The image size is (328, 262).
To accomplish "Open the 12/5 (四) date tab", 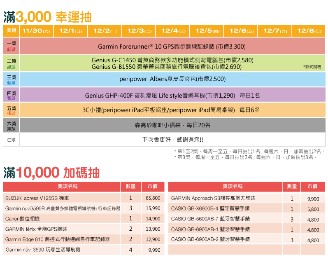I will [x=207, y=31].
